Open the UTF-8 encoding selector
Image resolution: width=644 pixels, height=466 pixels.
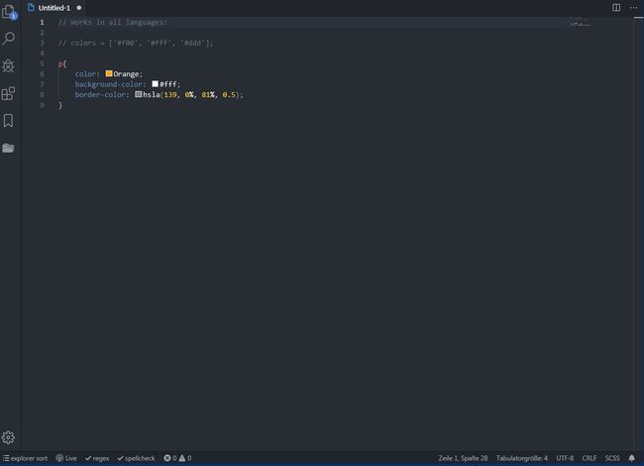tap(565, 458)
